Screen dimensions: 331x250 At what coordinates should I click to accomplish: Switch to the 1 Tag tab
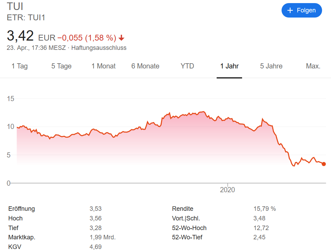[20, 66]
